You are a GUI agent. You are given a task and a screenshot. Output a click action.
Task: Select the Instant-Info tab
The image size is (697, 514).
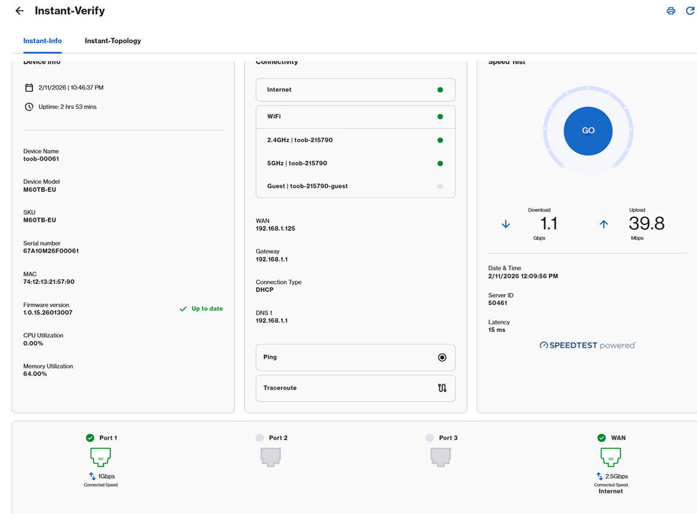pos(42,40)
